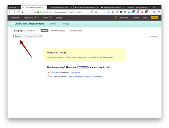This screenshot has height=128, width=169.
Task: Click the Users count badge
Action: pyautogui.click(x=50, y=18)
